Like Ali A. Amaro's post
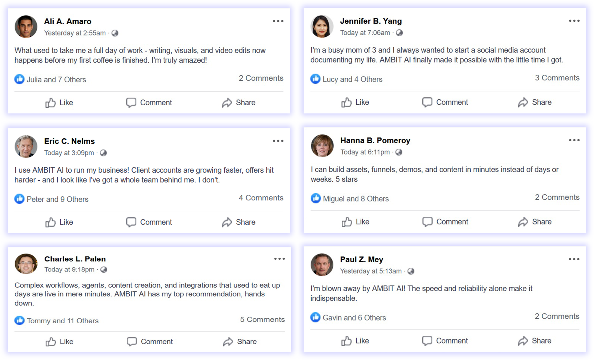This screenshot has height=360, width=594. (59, 103)
